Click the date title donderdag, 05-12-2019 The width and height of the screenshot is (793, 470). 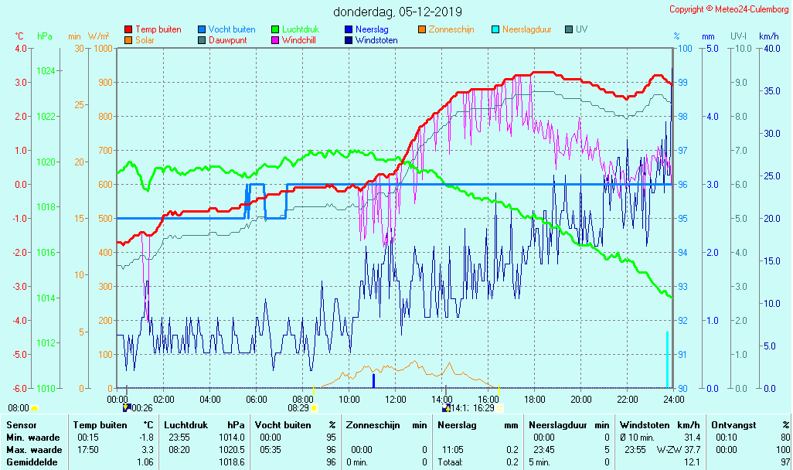coord(397,12)
